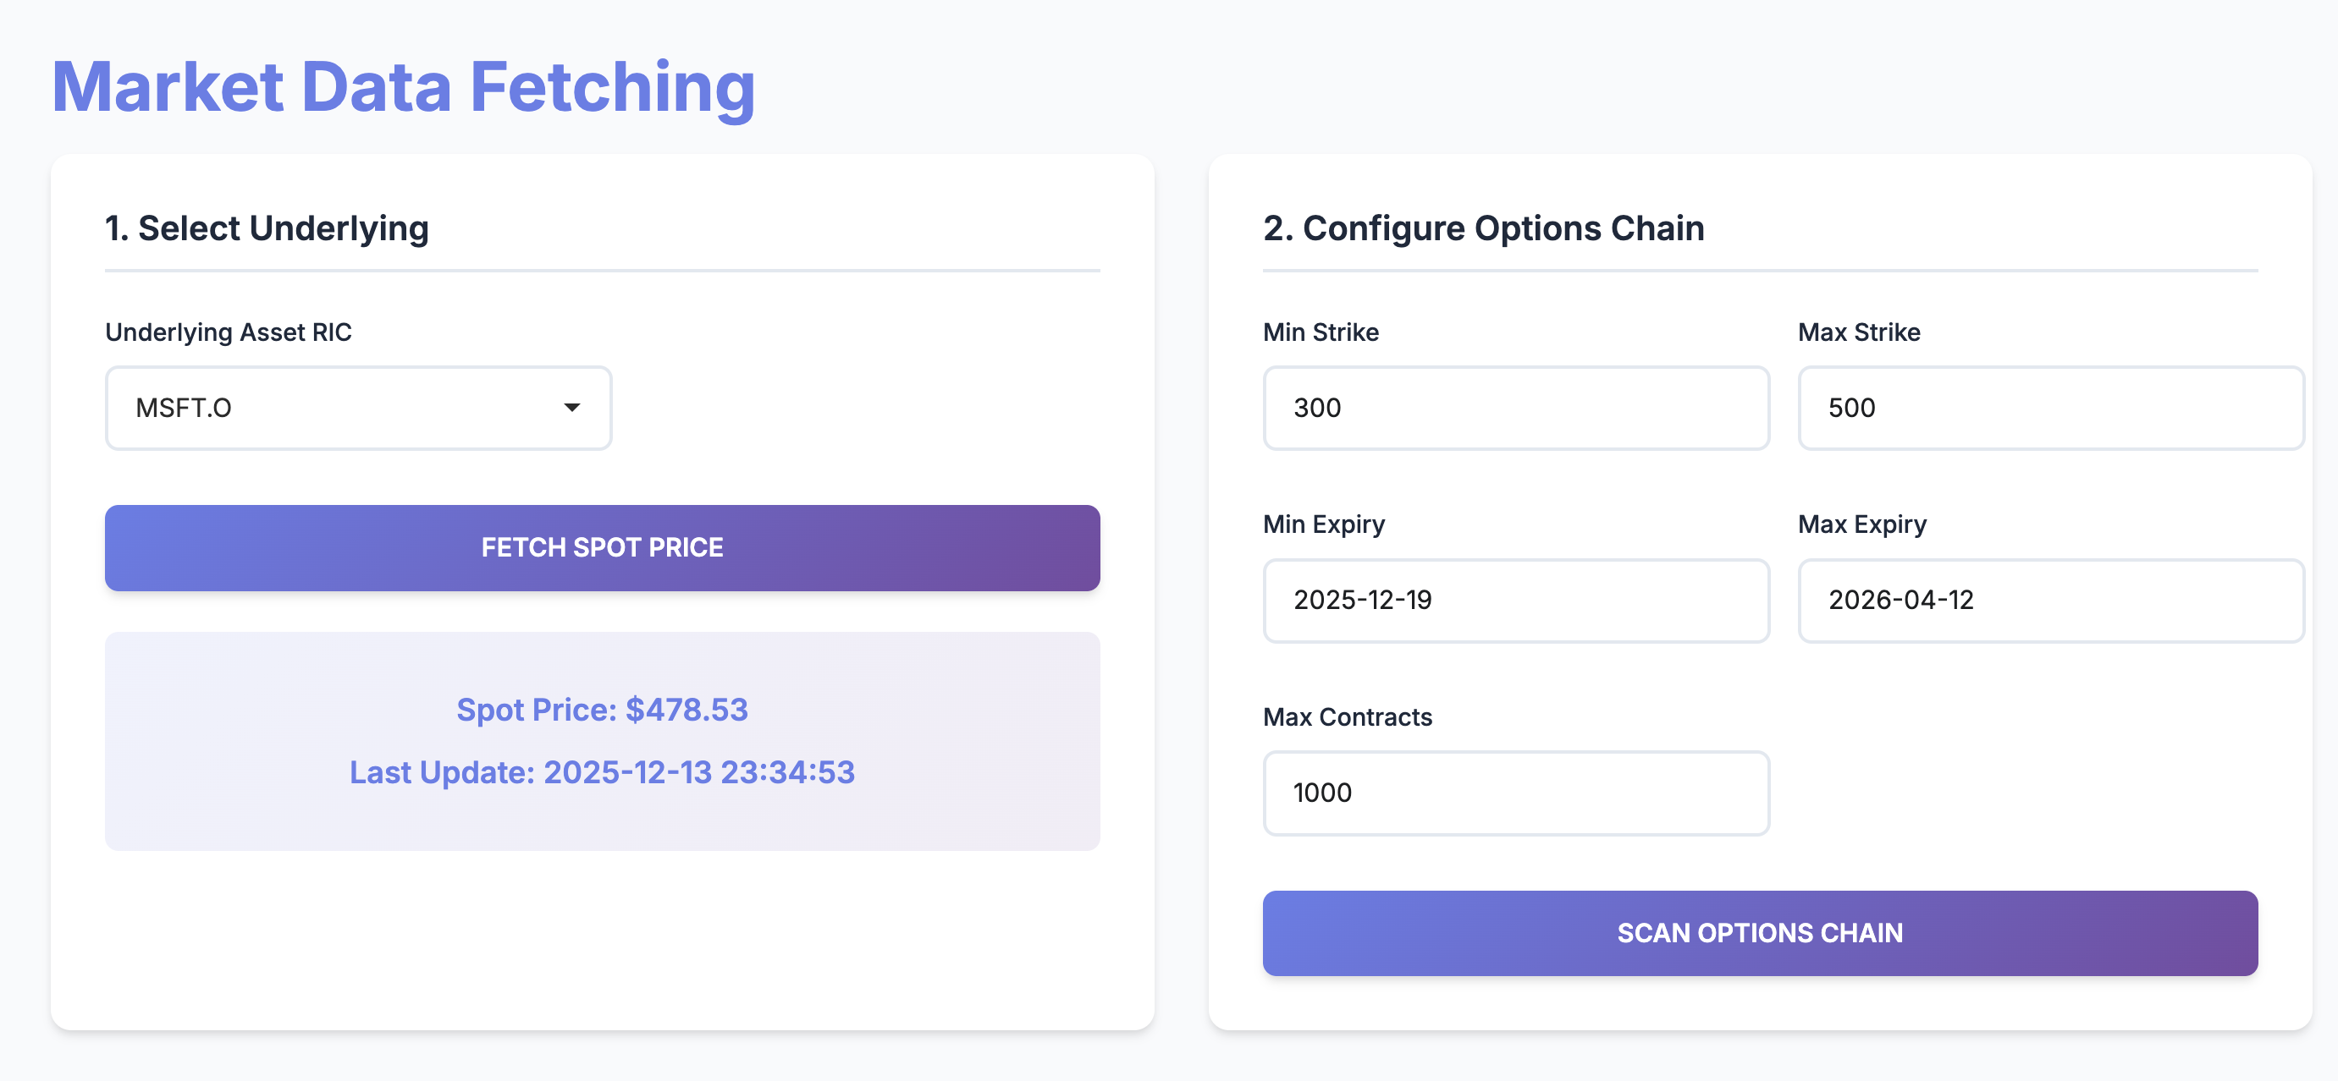2338x1081 pixels.
Task: Click the Configure Options Chain section heading
Action: (x=1483, y=228)
